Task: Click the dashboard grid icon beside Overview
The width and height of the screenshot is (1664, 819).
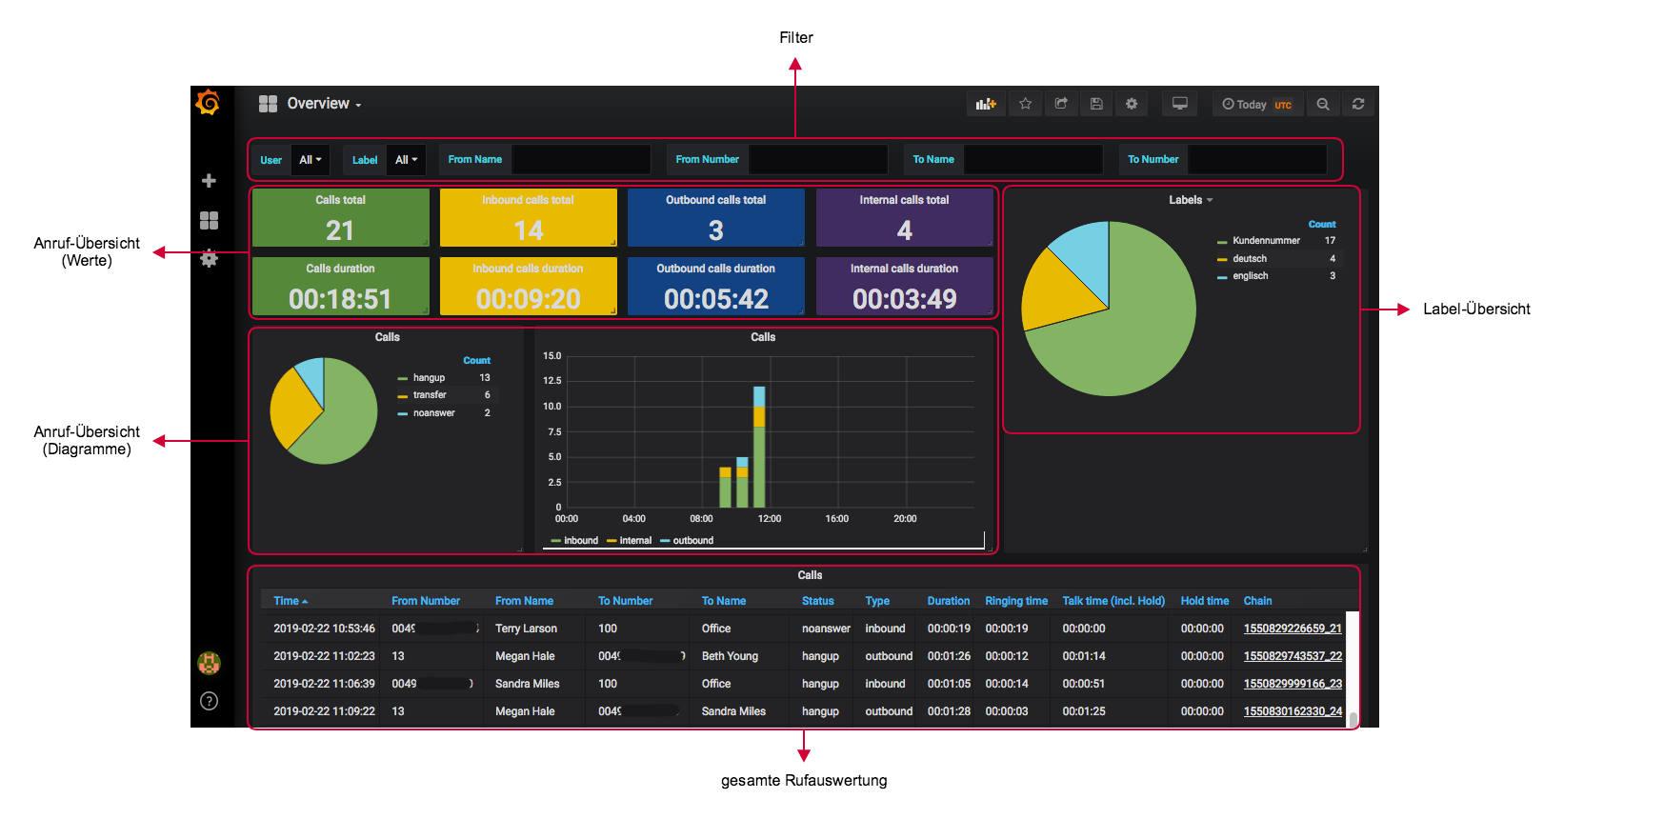Action: 268,104
